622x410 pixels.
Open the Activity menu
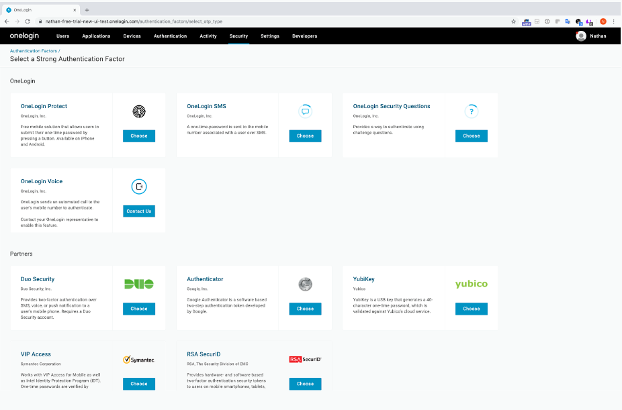coord(208,36)
